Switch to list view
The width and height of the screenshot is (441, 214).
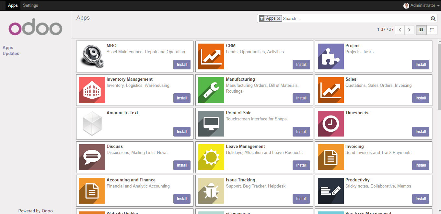[x=432, y=30]
